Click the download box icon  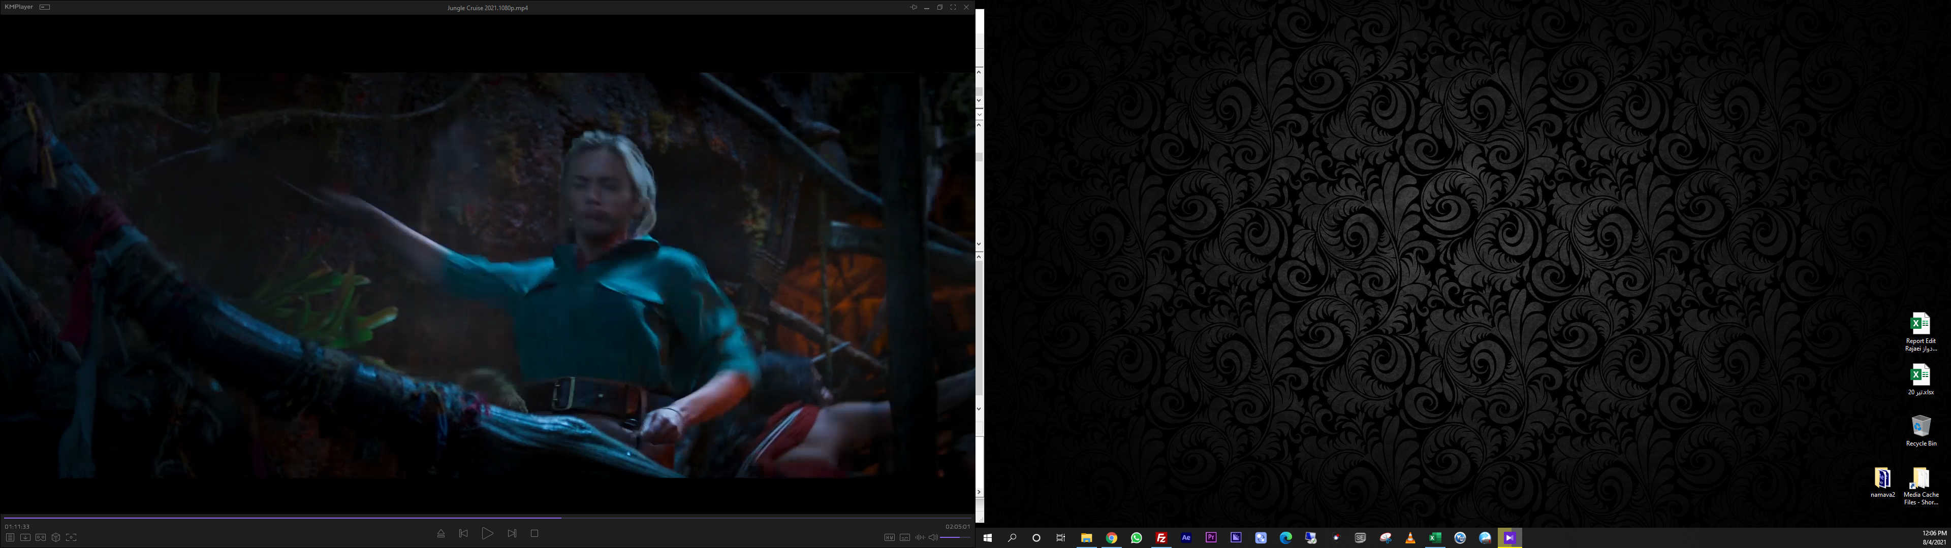25,537
